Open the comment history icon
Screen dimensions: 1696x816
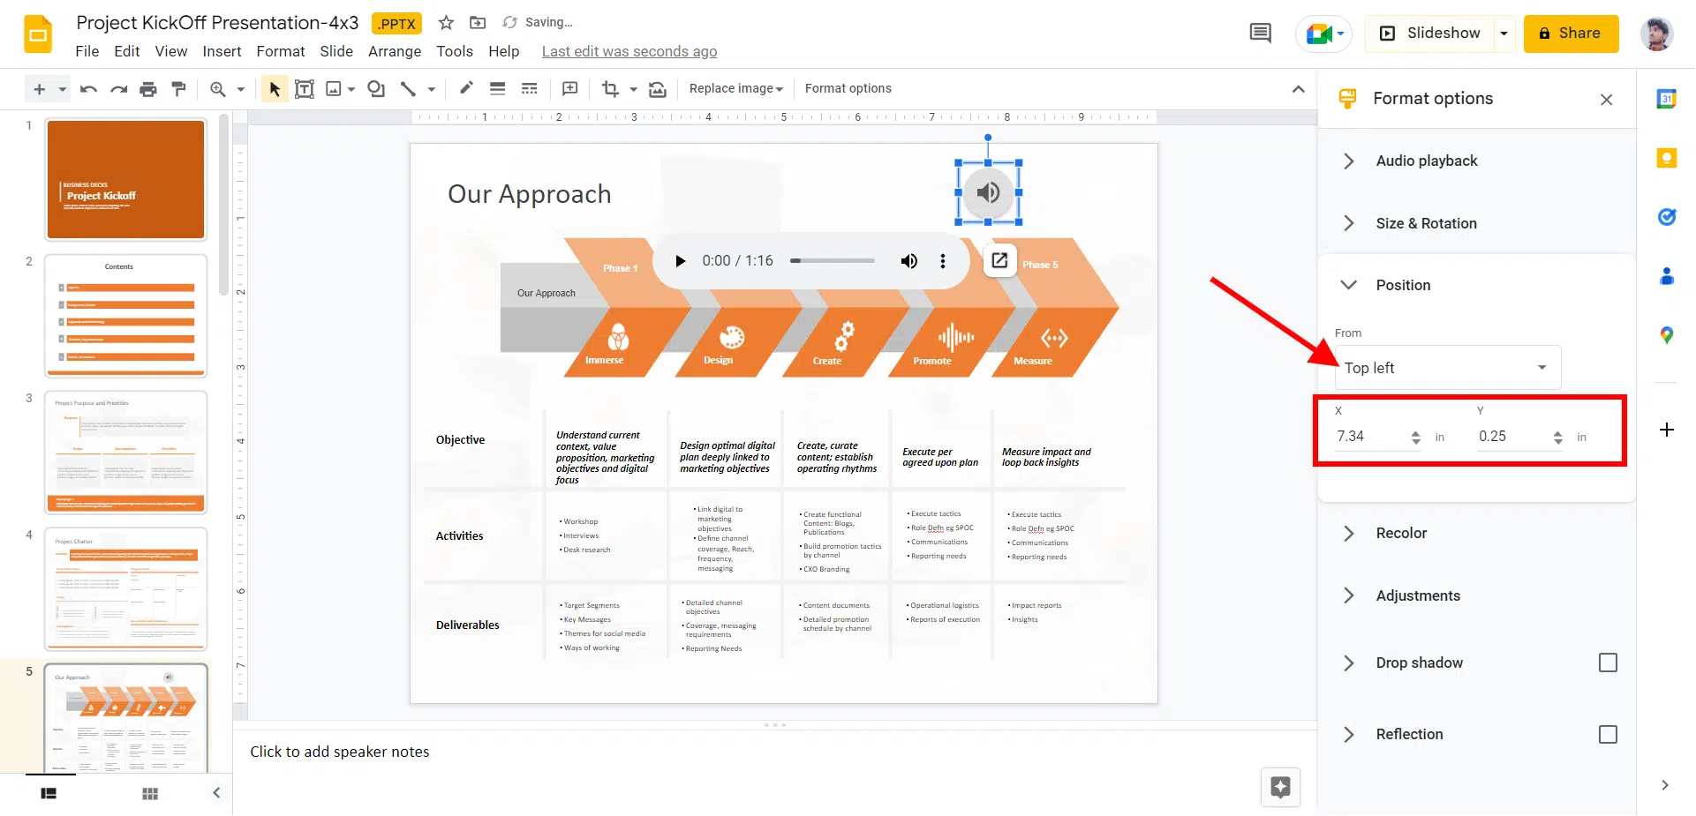point(1260,34)
